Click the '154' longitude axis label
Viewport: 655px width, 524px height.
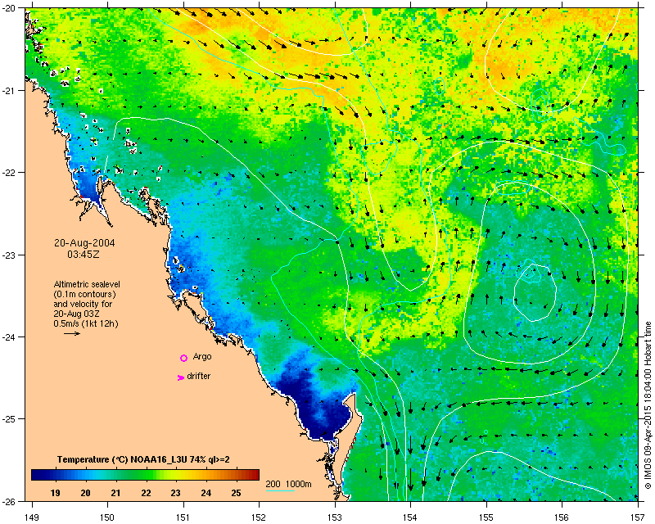[x=411, y=517]
